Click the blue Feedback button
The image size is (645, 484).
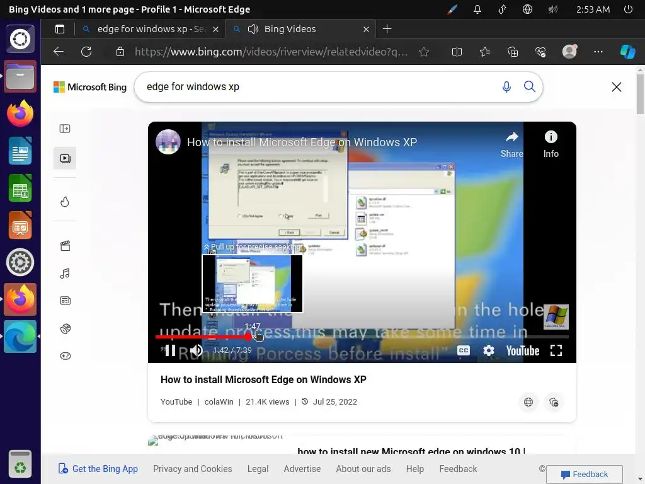[x=584, y=475]
